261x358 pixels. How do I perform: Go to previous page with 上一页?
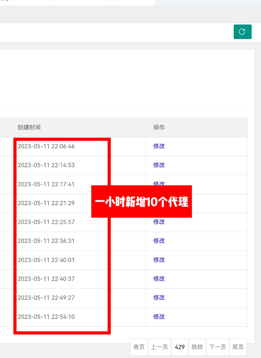(159, 347)
